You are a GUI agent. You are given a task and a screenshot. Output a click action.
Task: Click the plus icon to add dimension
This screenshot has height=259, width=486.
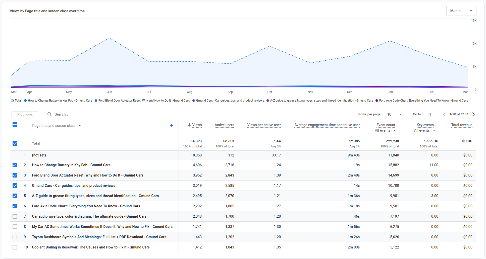tap(172, 125)
